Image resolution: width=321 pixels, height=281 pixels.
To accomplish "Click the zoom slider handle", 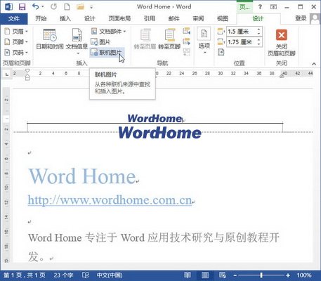I will click(261, 275).
